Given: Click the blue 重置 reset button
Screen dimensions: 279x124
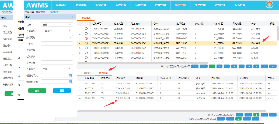Looking at the screenshot, I should (x=62, y=91).
